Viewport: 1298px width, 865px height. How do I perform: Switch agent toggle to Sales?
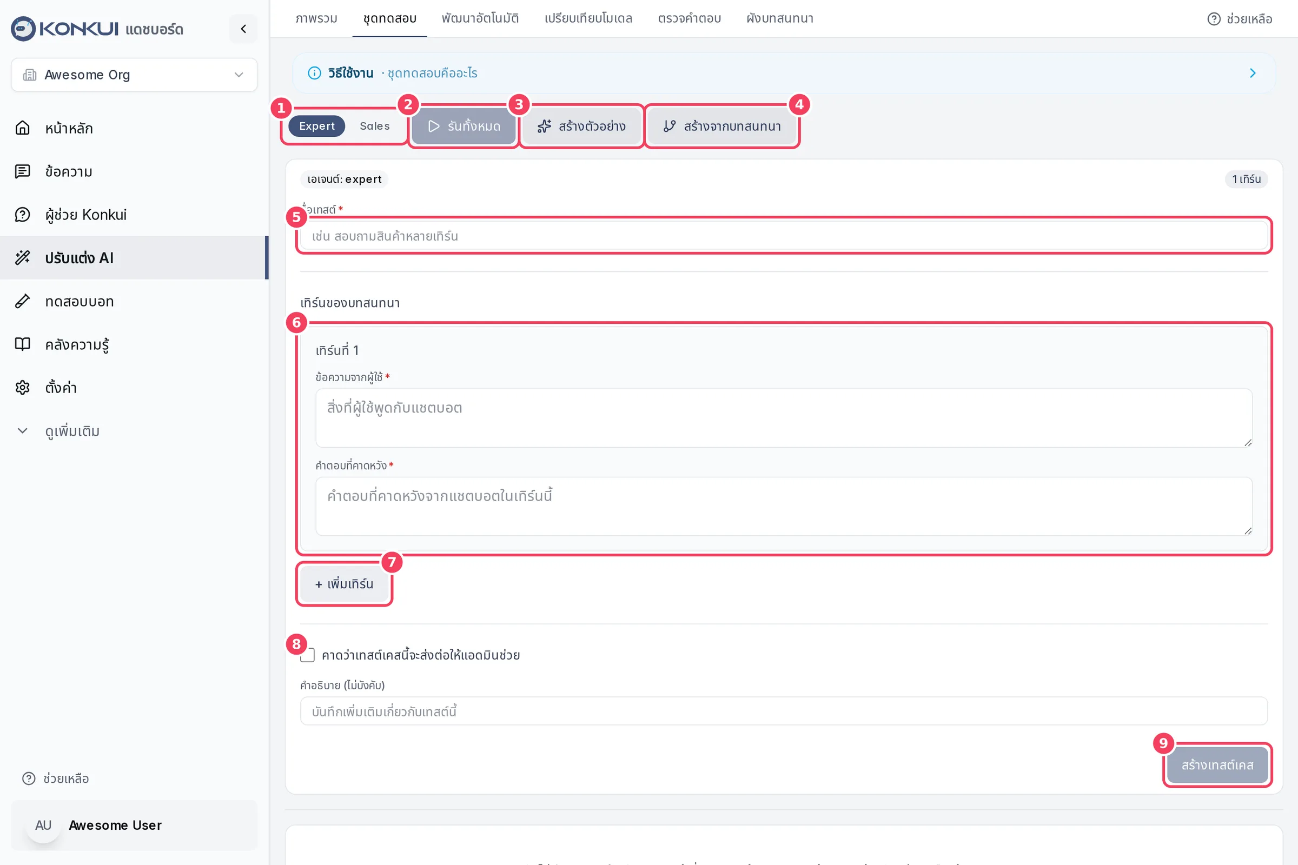point(375,126)
